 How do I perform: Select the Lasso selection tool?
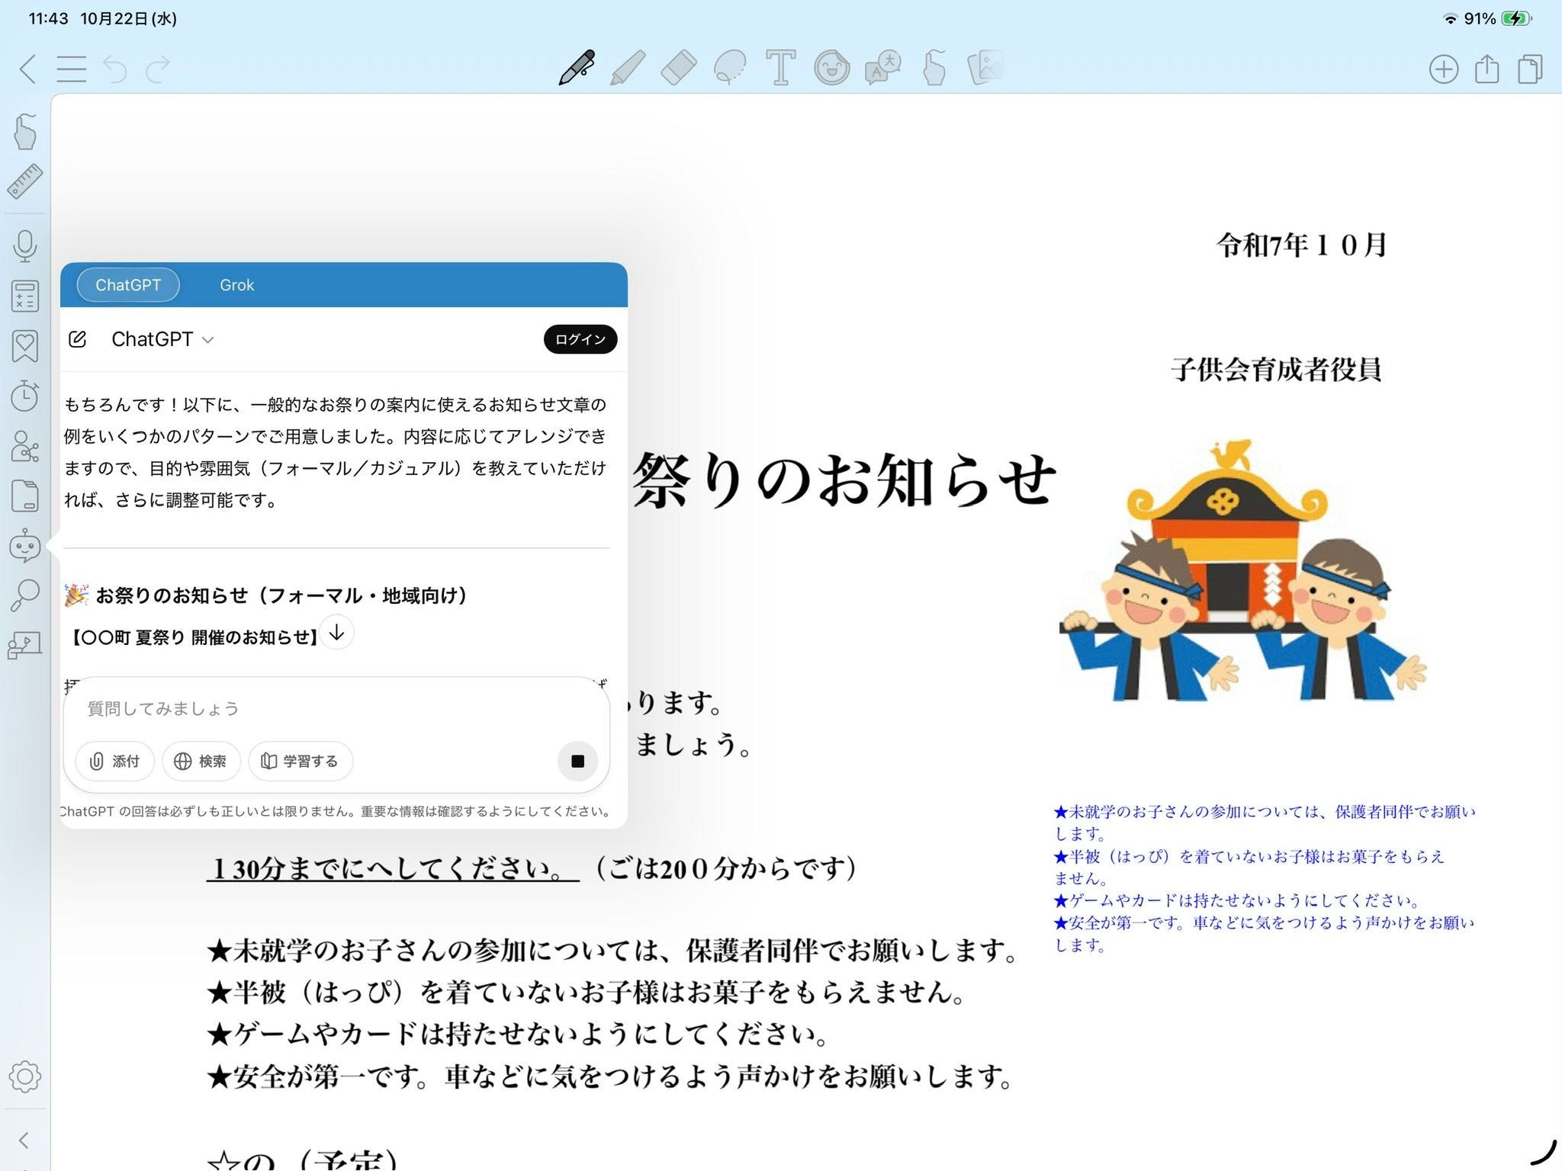pos(730,69)
